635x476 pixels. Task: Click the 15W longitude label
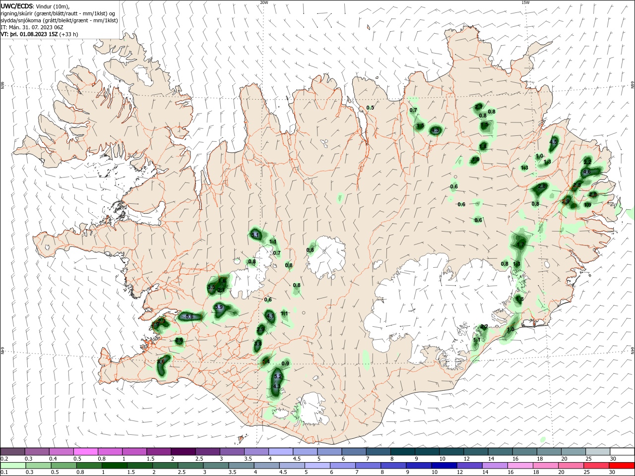coord(525,2)
